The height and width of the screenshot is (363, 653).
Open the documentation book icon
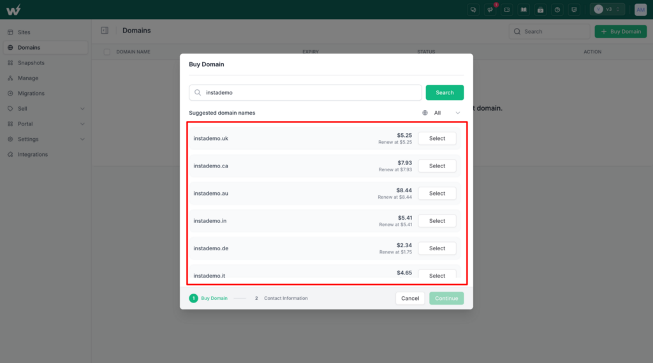pyautogui.click(x=524, y=10)
